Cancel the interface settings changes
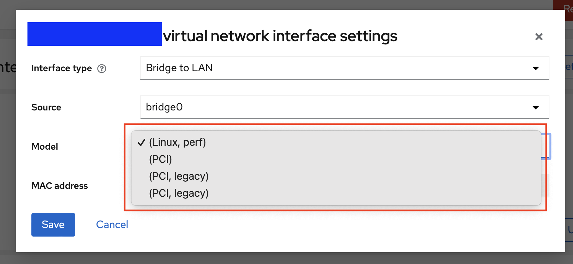Image resolution: width=573 pixels, height=264 pixels. (112, 224)
